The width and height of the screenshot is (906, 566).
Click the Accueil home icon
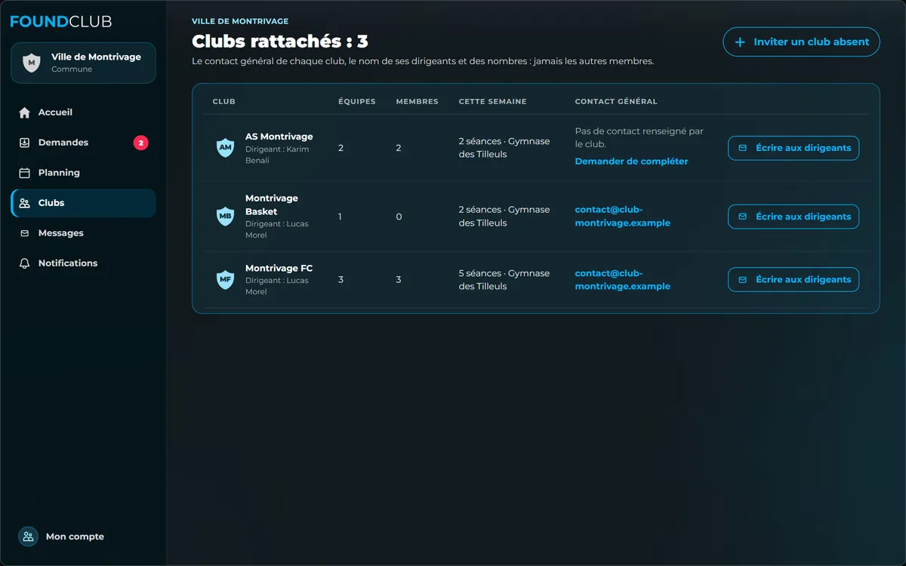click(x=24, y=112)
